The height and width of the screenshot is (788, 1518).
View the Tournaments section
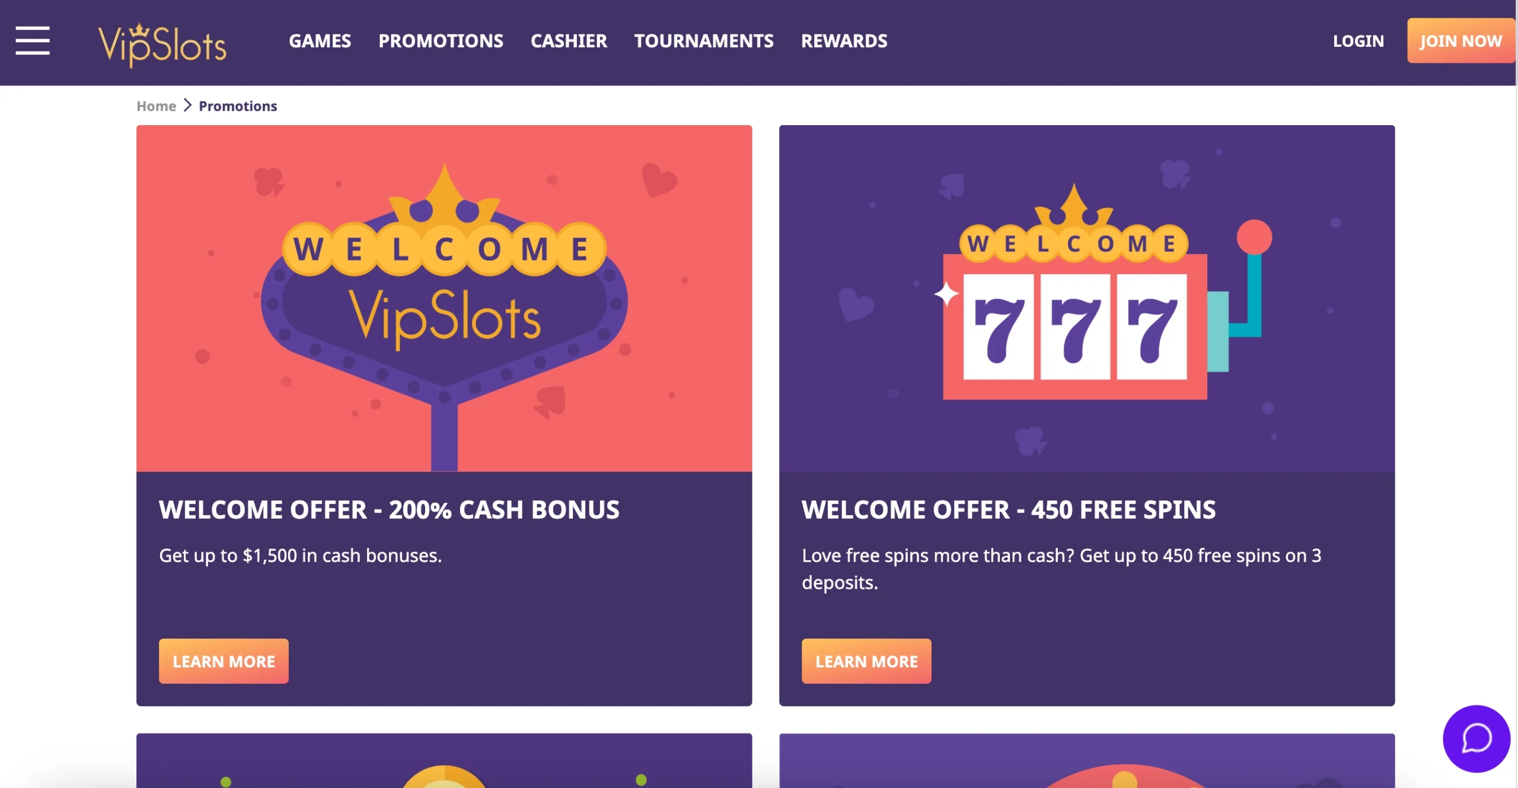[704, 41]
